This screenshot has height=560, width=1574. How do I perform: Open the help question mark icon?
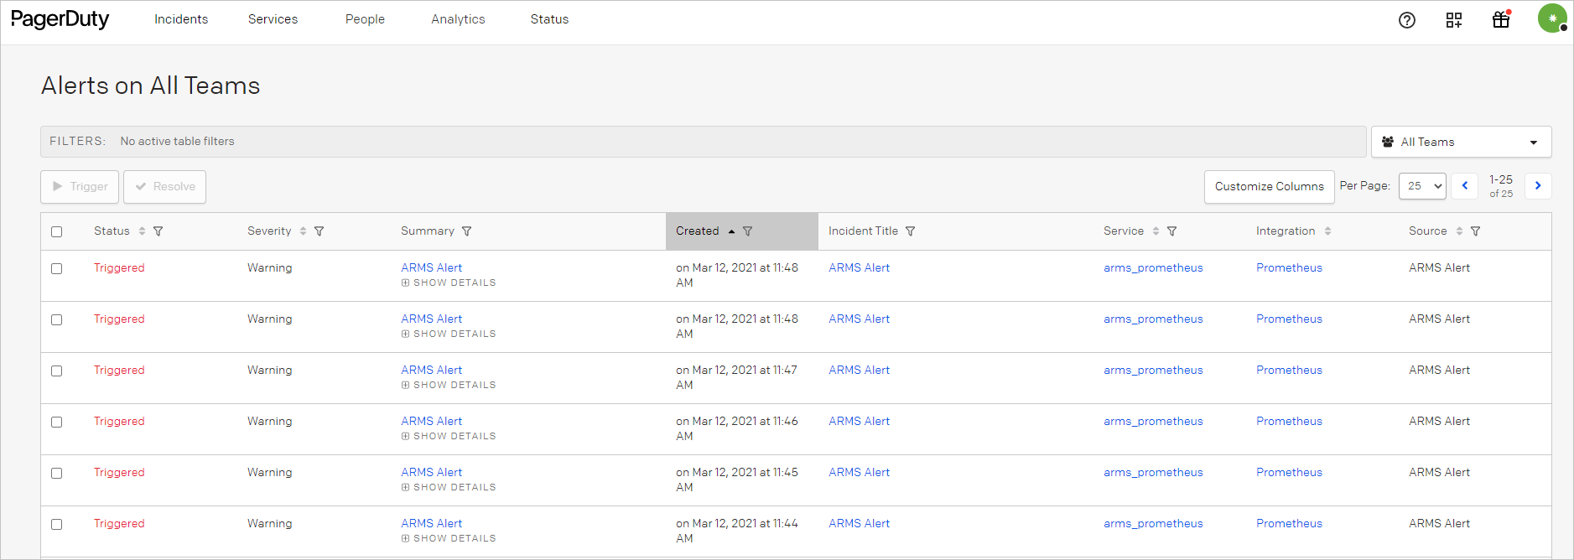(1407, 20)
